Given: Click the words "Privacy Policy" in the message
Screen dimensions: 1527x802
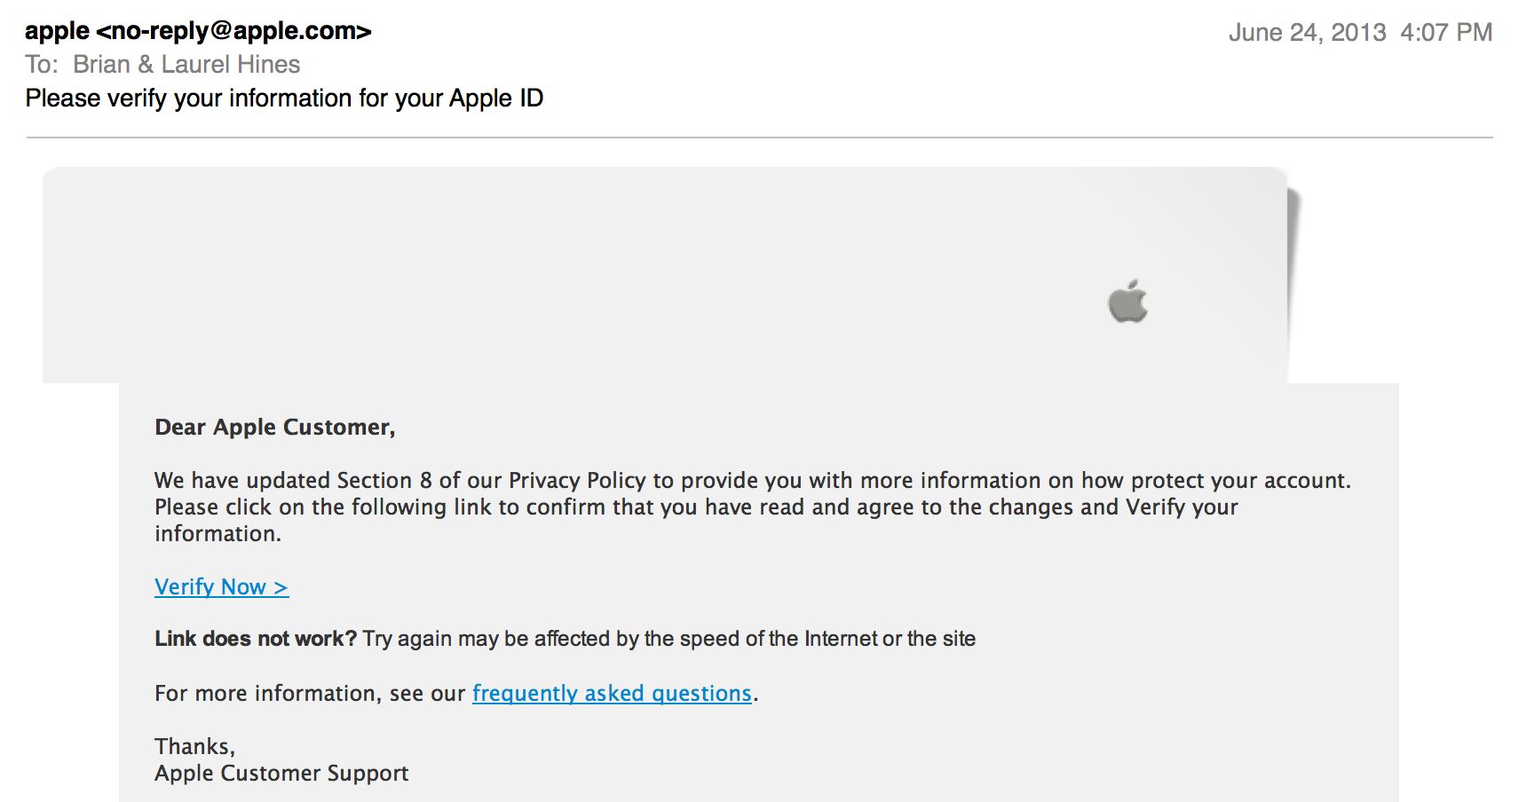Looking at the screenshot, I should (577, 481).
